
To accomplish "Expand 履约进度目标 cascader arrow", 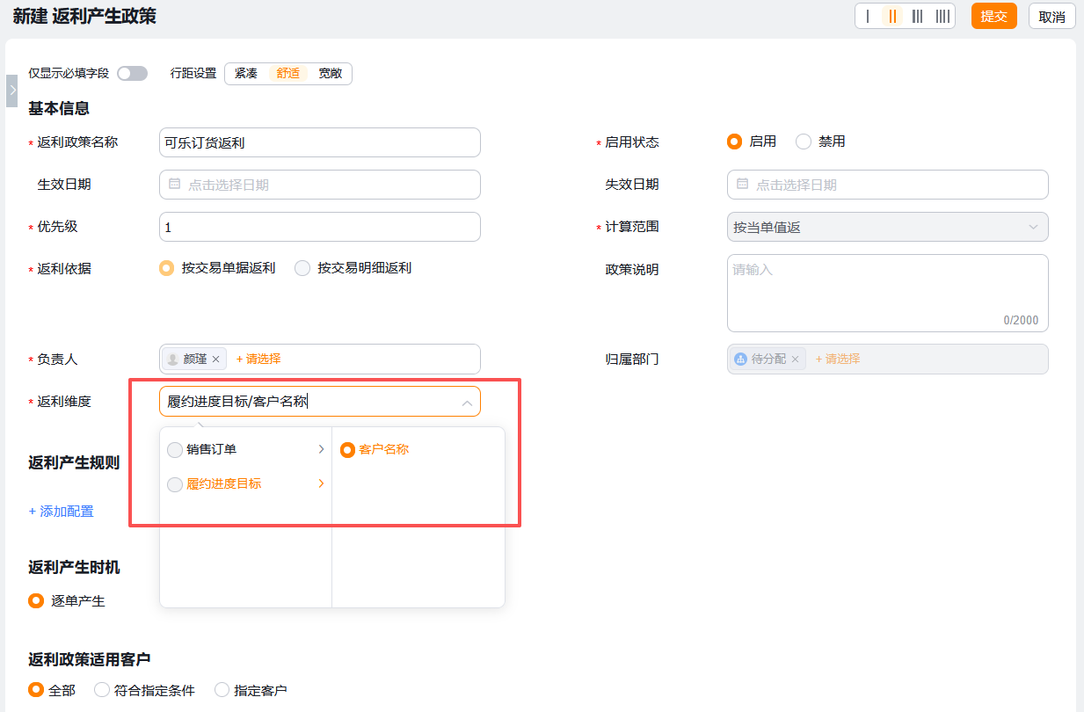I will click(321, 483).
